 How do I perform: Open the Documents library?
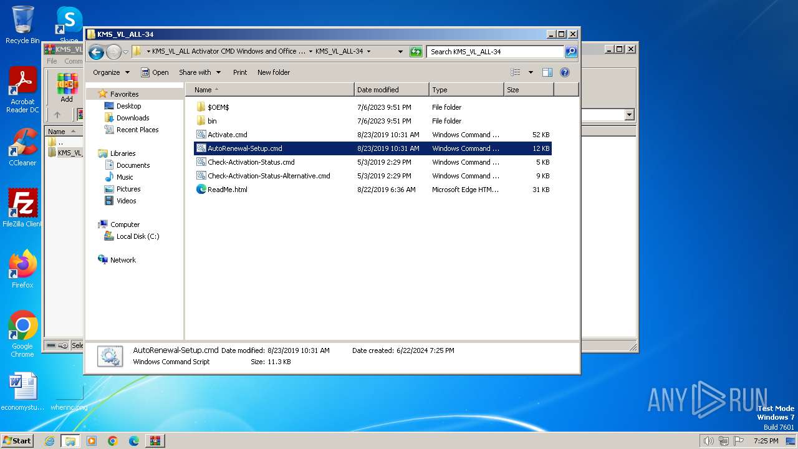(133, 165)
